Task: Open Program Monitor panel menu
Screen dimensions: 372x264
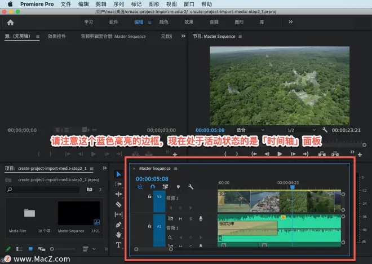Action: click(x=240, y=36)
